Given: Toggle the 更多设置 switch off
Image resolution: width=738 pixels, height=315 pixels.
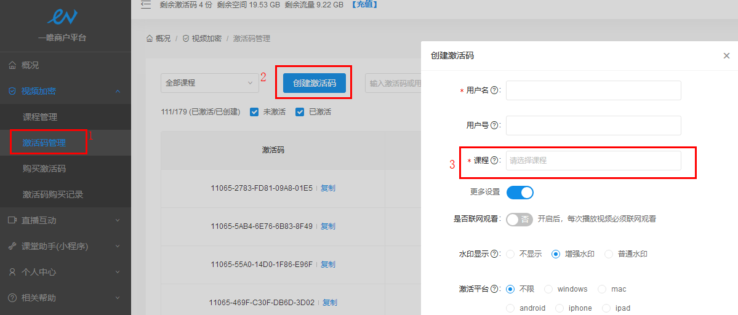Looking at the screenshot, I should [x=520, y=193].
